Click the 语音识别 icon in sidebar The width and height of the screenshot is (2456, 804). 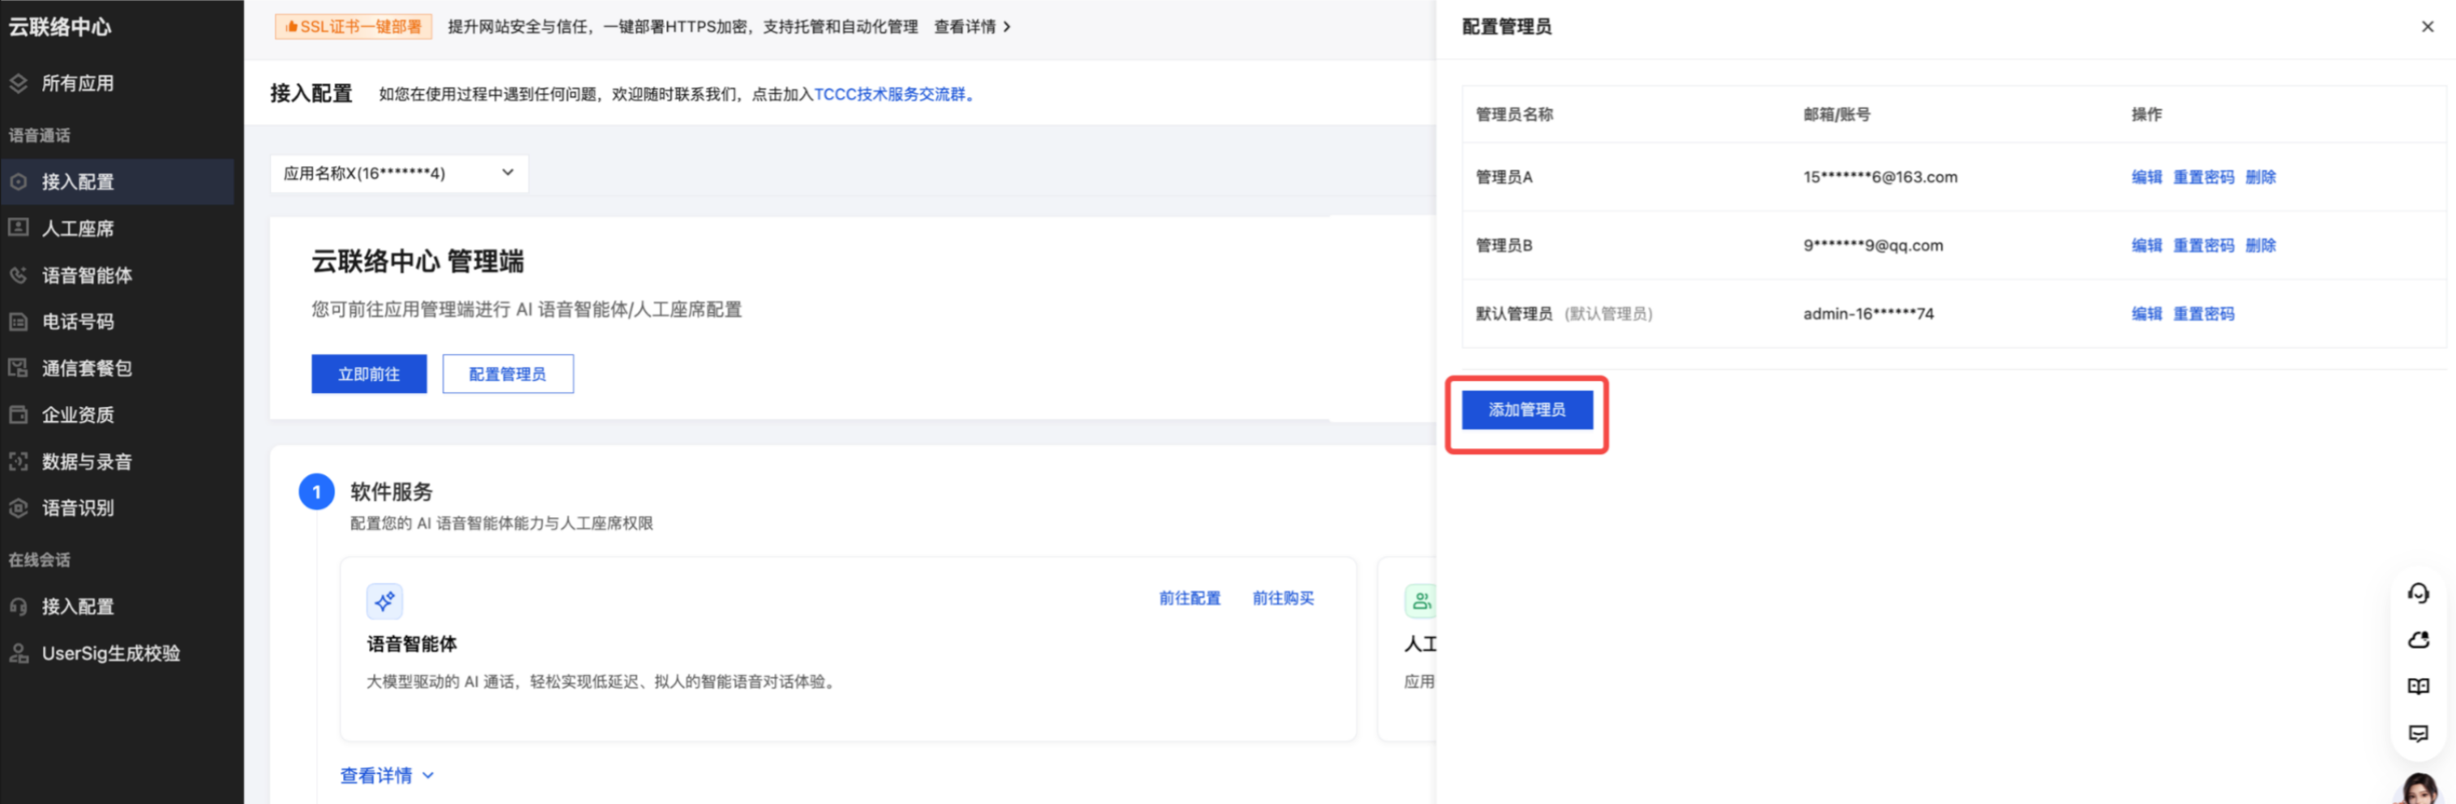tap(18, 508)
